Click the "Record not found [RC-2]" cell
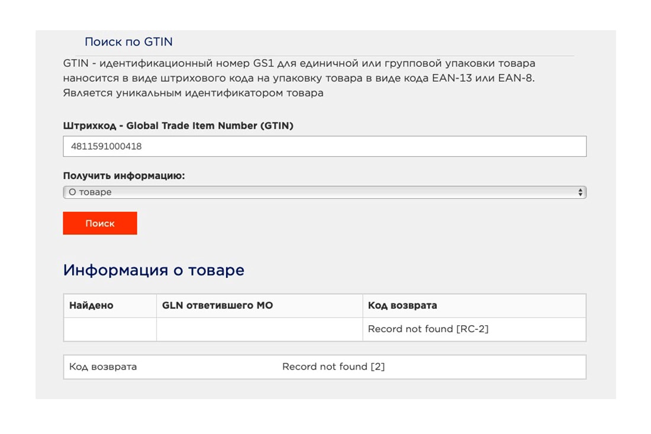651x434 pixels. pyautogui.click(x=428, y=329)
